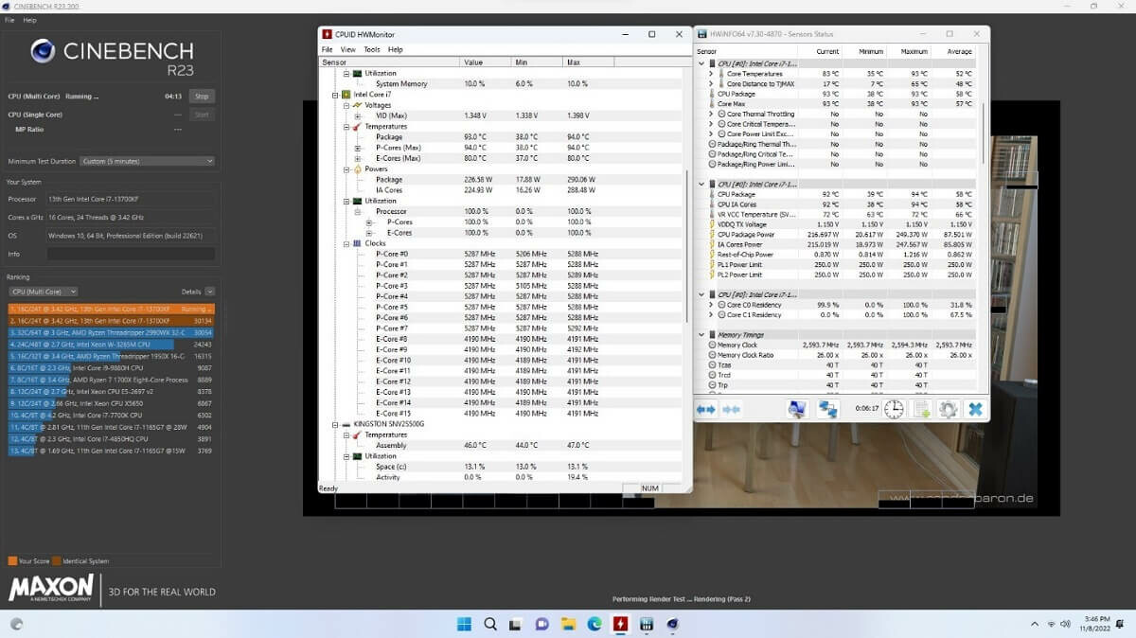The height and width of the screenshot is (638, 1136).
Task: Stop the running Multi Core test
Action: pyautogui.click(x=201, y=97)
